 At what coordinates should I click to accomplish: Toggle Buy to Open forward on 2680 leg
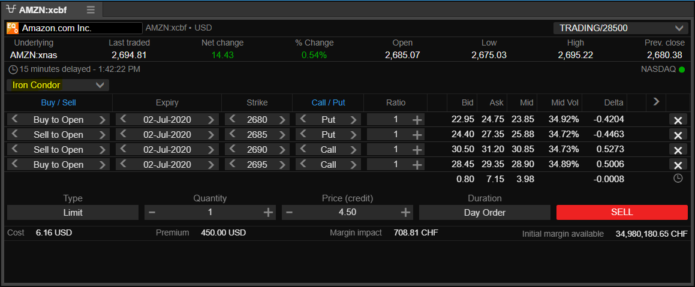click(x=103, y=120)
